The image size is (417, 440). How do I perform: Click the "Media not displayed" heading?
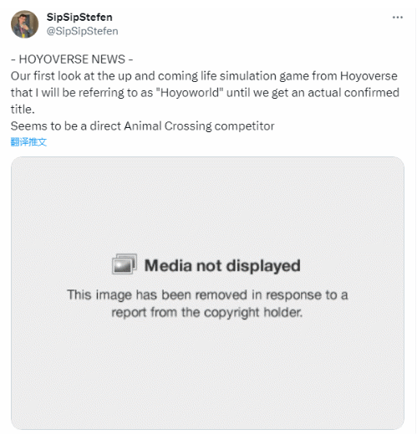coord(222,265)
